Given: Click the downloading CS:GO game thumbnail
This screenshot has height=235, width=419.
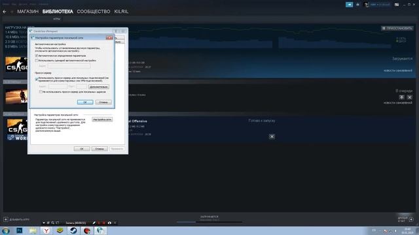Looking at the screenshot, I should [16, 64].
